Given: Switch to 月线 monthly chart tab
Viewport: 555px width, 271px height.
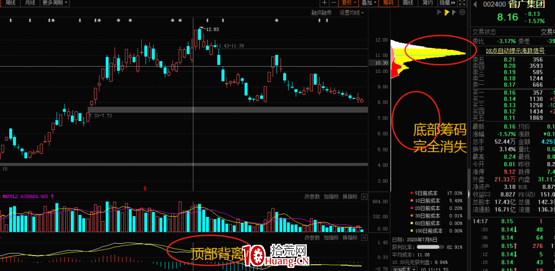Looking at the screenshot, I should (30, 3).
